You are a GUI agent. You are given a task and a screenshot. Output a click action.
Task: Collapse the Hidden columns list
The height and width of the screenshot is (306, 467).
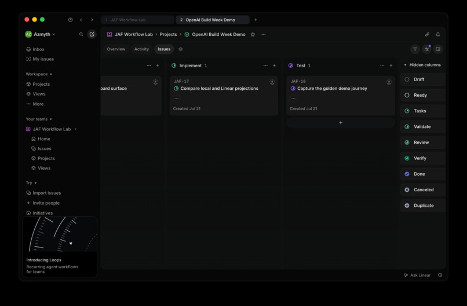pos(422,65)
